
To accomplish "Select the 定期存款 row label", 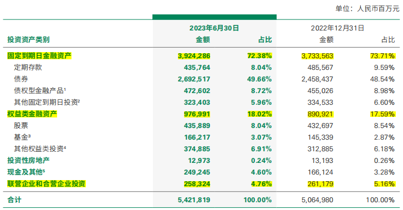I will [28, 68].
